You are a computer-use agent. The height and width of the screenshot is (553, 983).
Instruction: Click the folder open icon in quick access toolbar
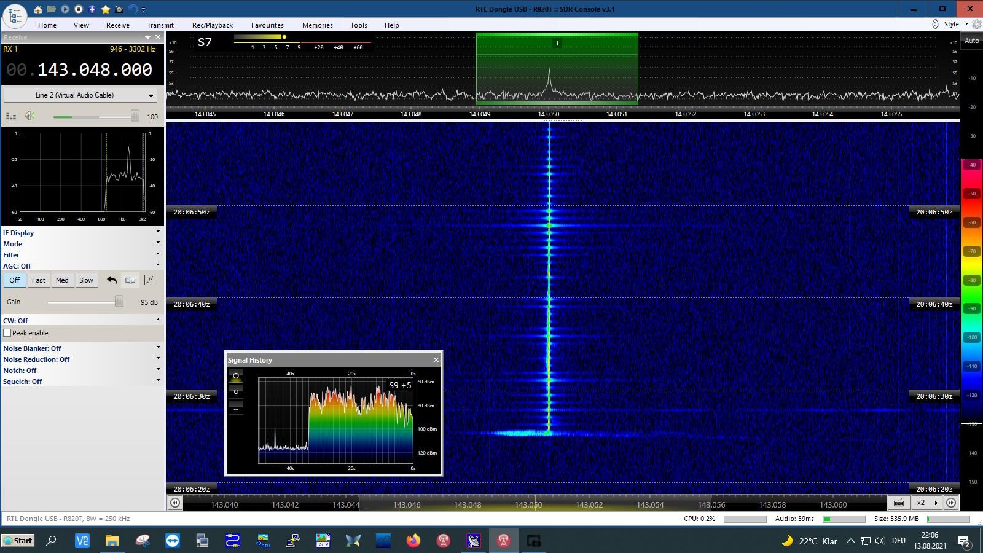(x=52, y=9)
